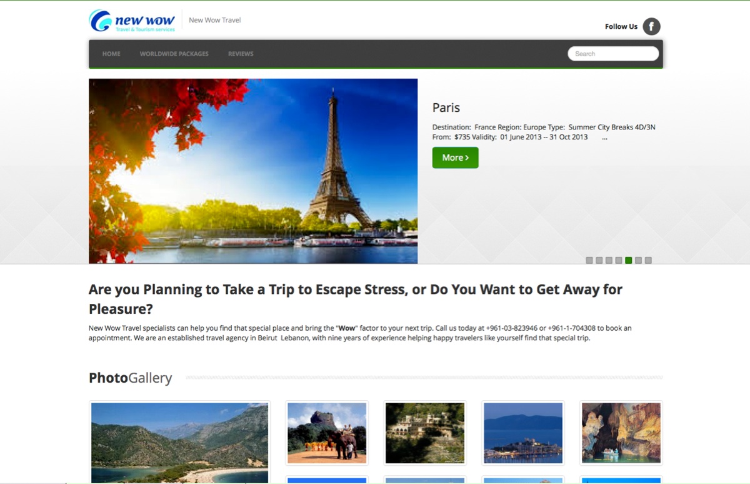Image resolution: width=750 pixels, height=484 pixels.
Task: Select the active green slide dot
Action: pos(629,260)
